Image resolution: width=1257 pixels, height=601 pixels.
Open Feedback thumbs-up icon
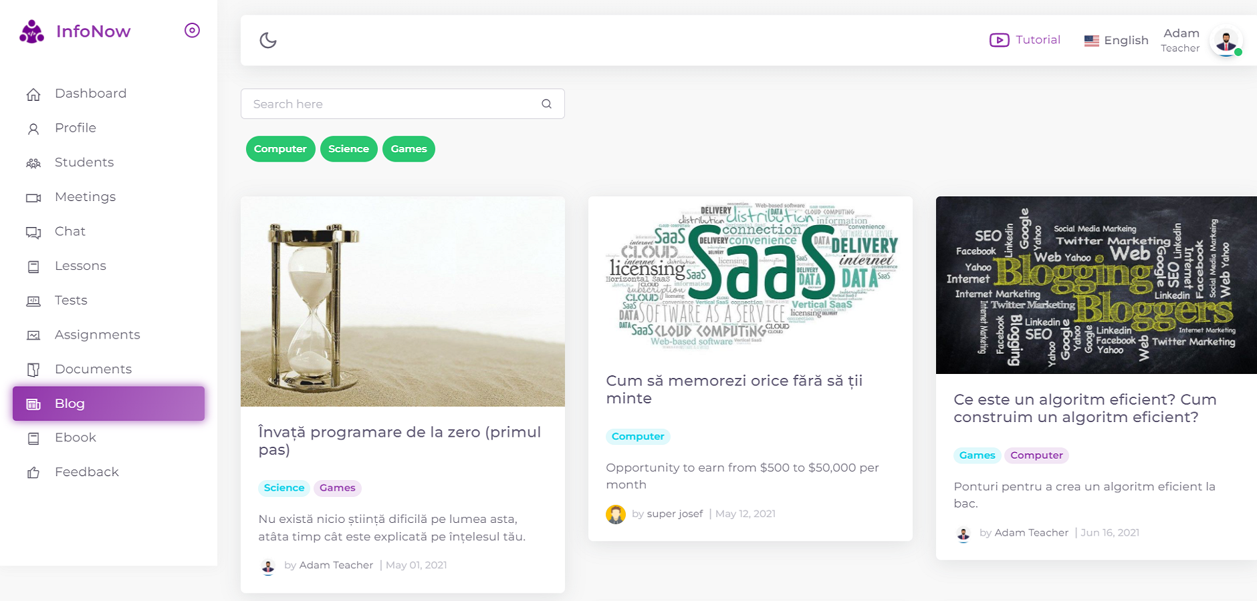33,473
